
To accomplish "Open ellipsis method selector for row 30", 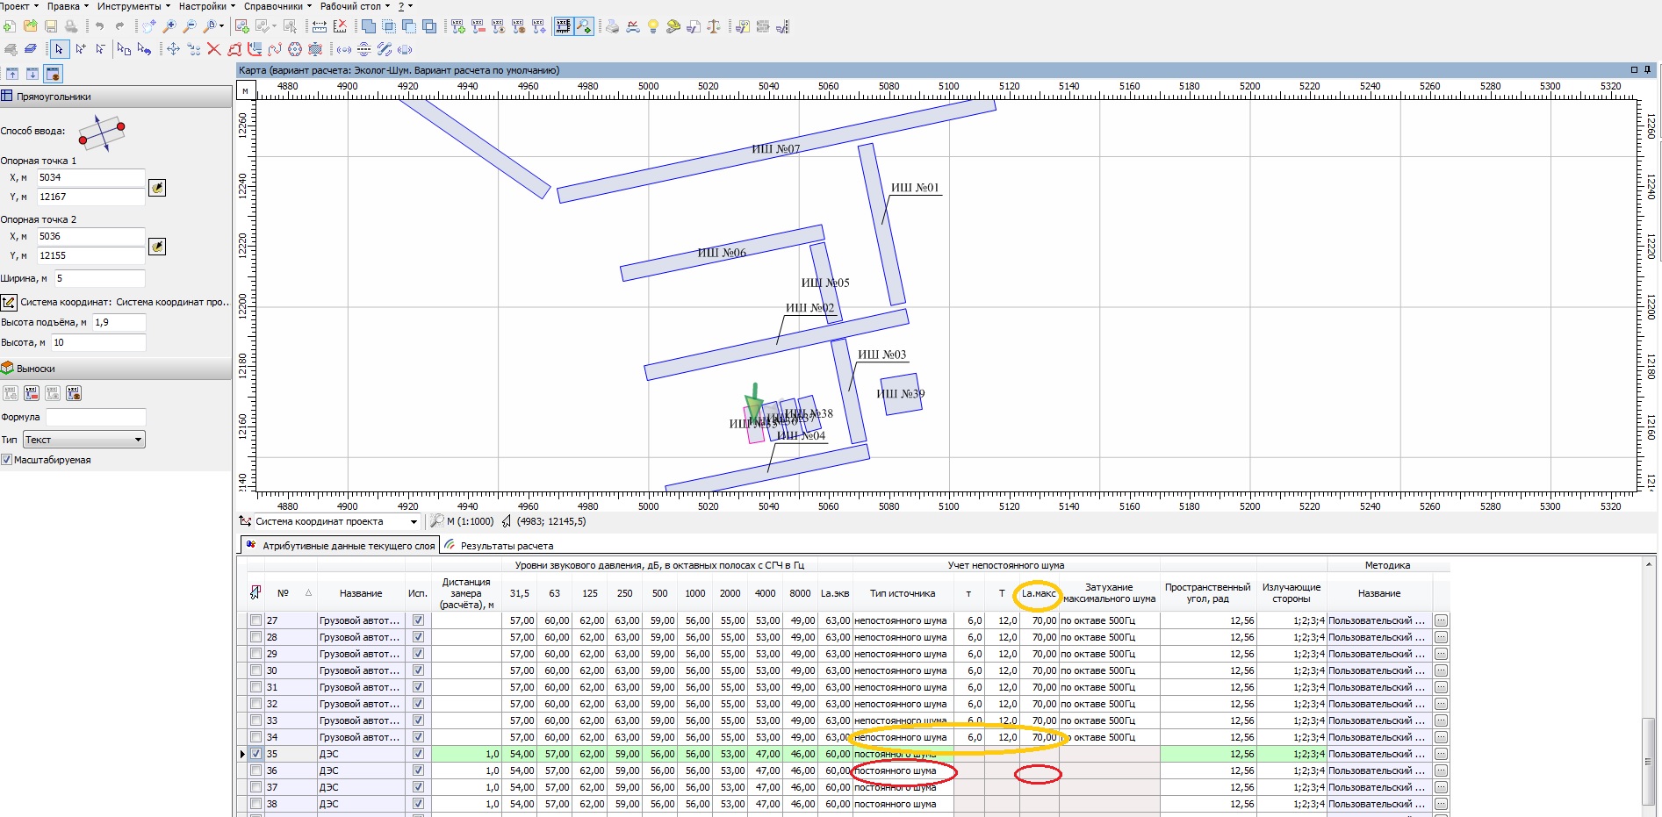I will click(x=1441, y=670).
